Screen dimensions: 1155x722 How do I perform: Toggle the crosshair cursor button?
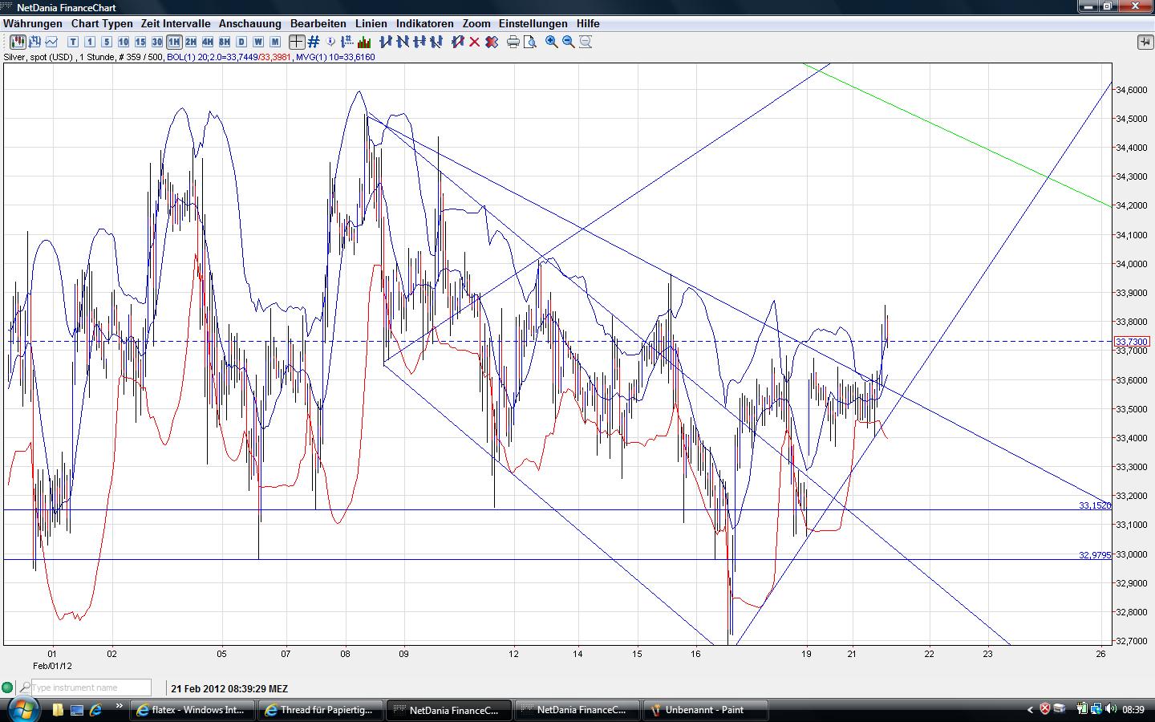(297, 42)
